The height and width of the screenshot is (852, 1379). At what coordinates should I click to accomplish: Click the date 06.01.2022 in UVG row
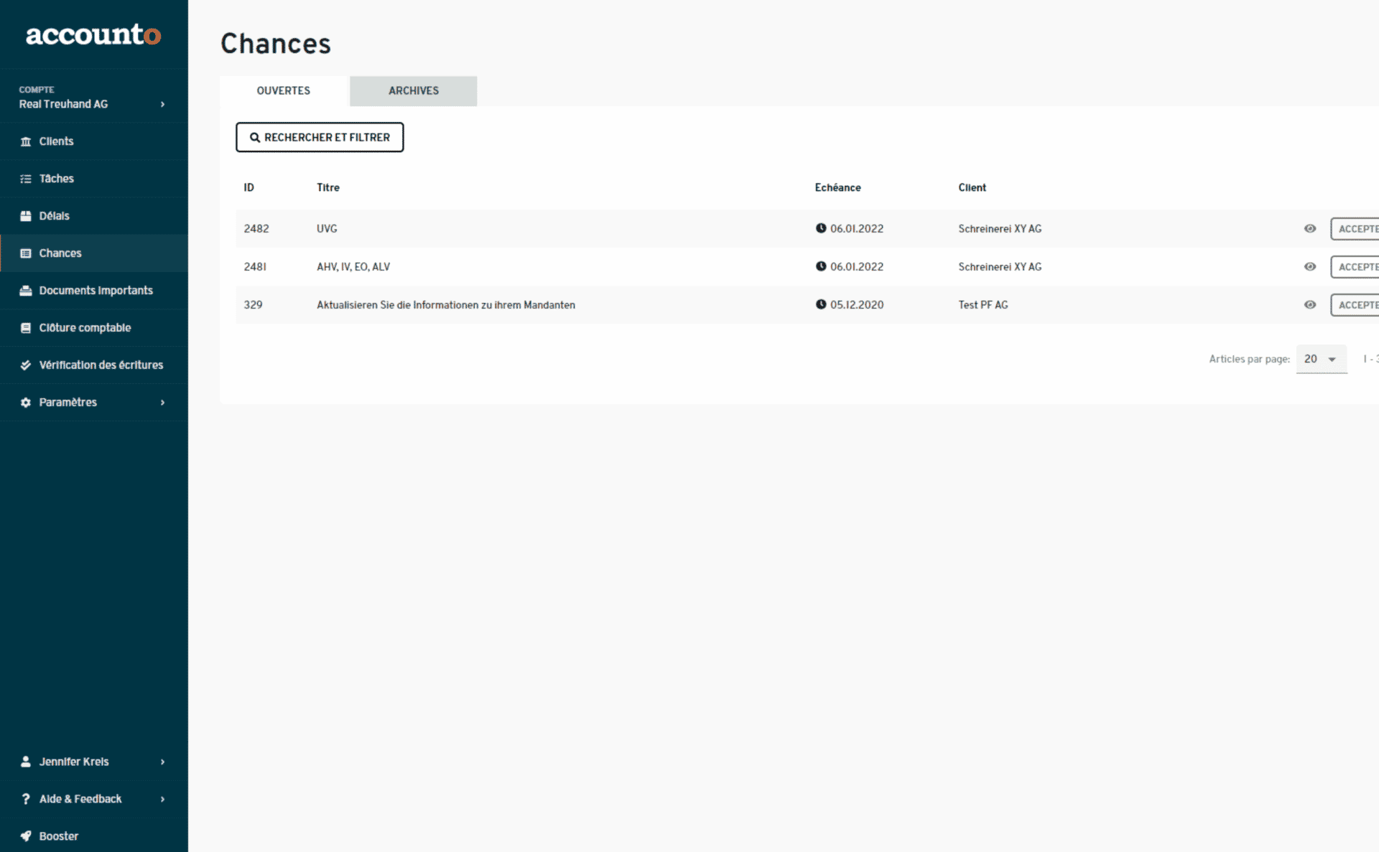click(x=857, y=228)
